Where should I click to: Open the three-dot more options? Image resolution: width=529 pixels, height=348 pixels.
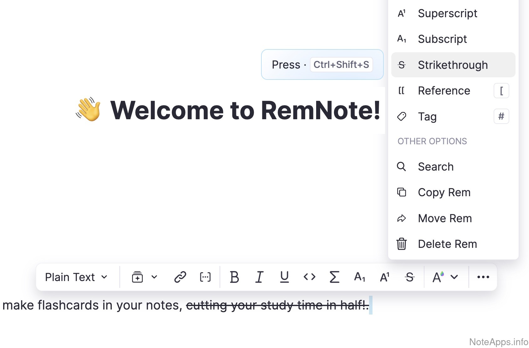click(x=483, y=277)
